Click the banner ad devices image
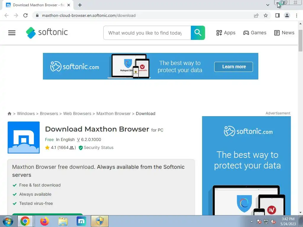 (129, 66)
